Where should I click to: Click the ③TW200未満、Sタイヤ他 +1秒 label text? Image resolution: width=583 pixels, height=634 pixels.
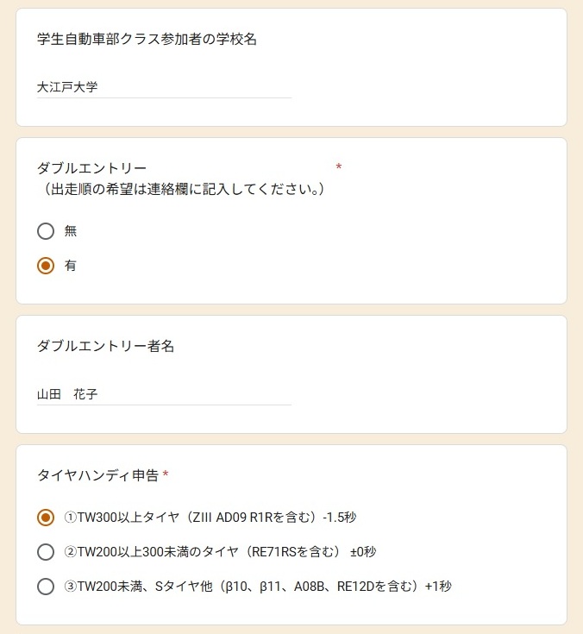point(258,587)
